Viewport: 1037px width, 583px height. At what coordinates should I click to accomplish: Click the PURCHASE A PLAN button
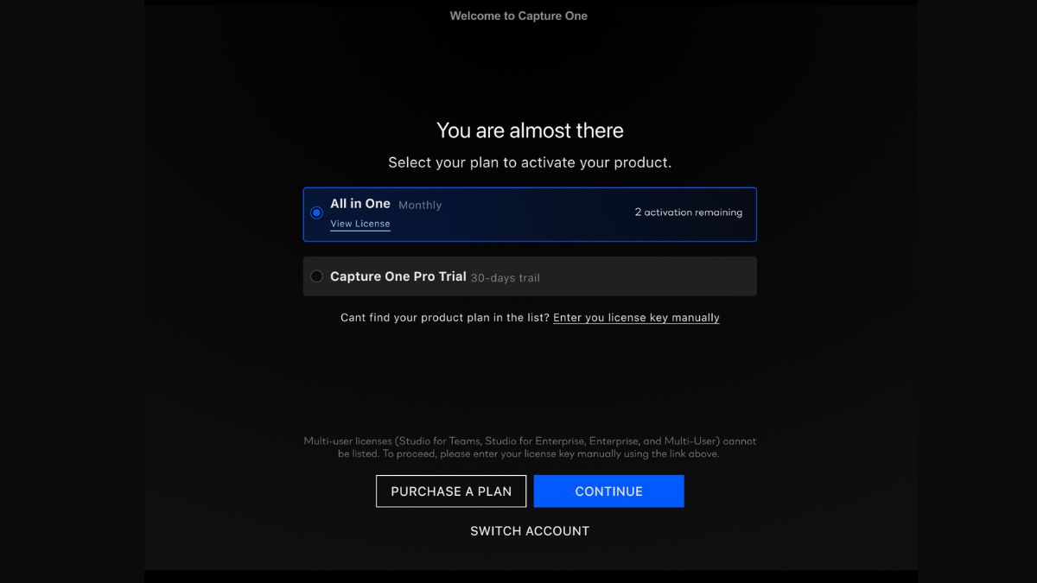[x=451, y=491]
